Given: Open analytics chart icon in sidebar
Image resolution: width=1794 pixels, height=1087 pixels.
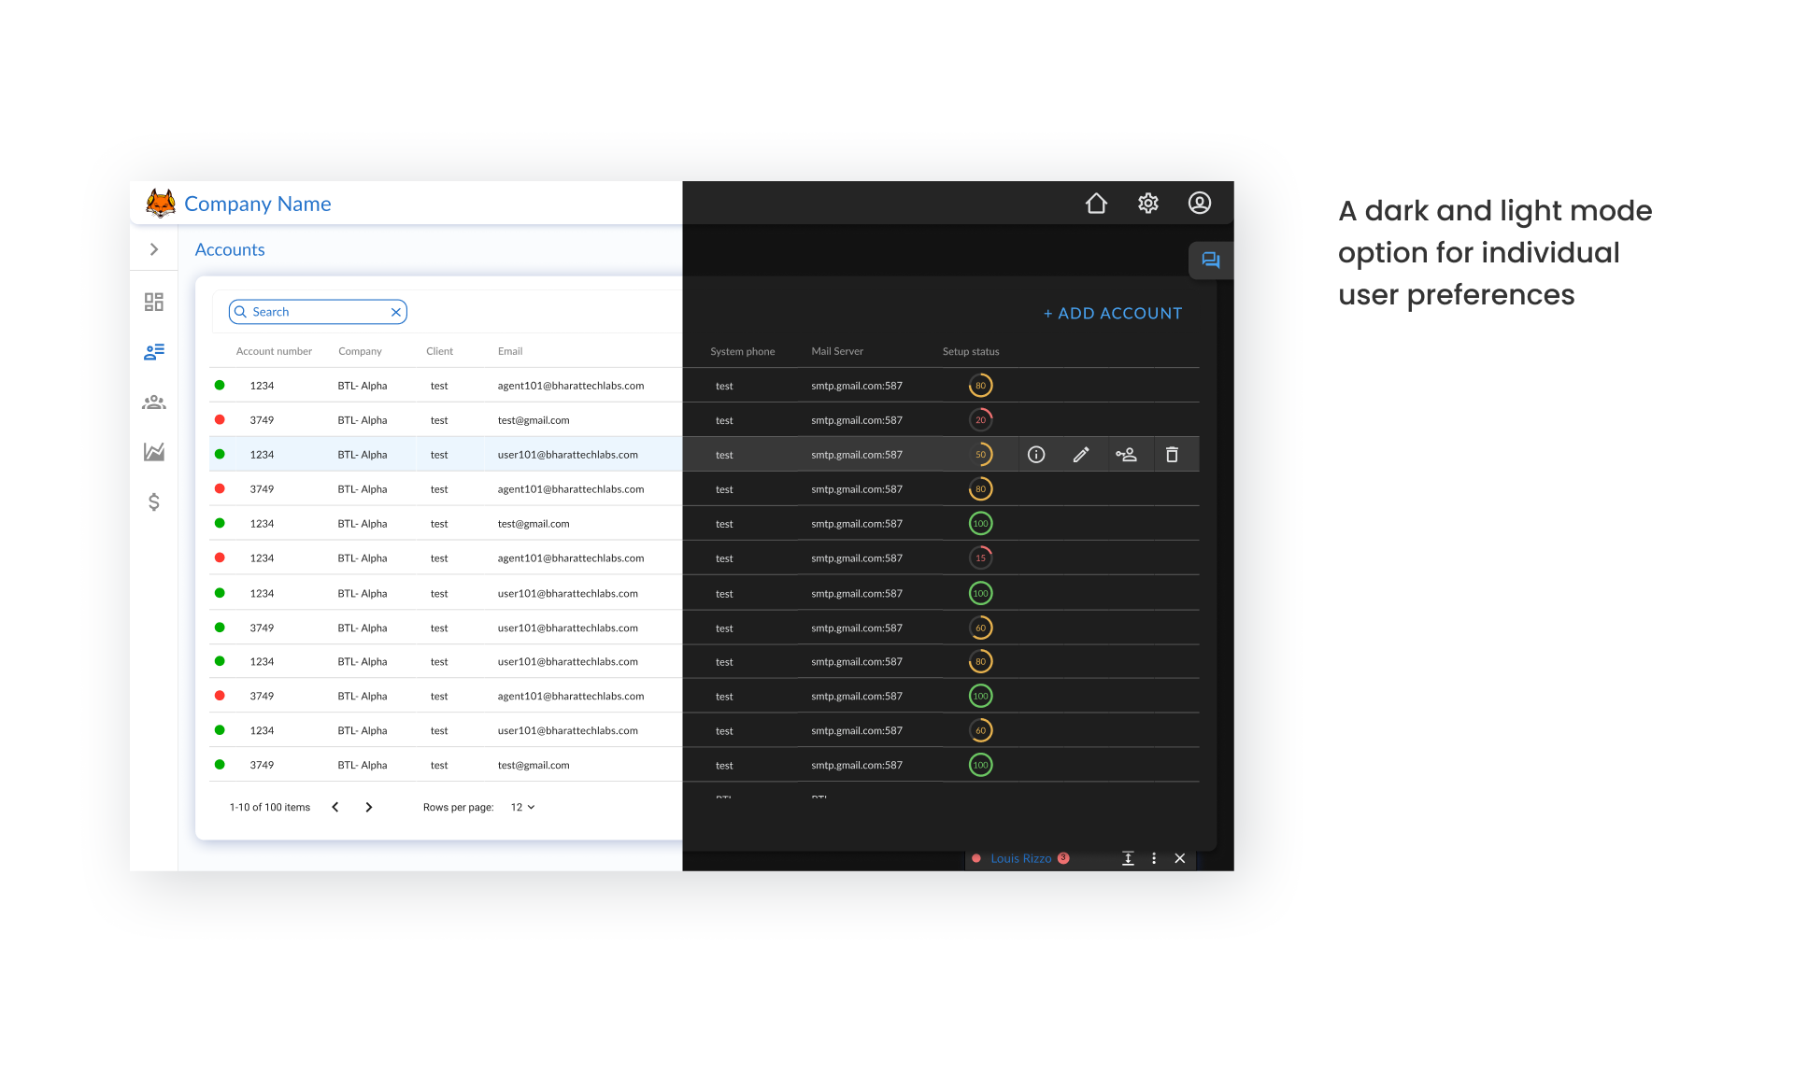Looking at the screenshot, I should [154, 452].
